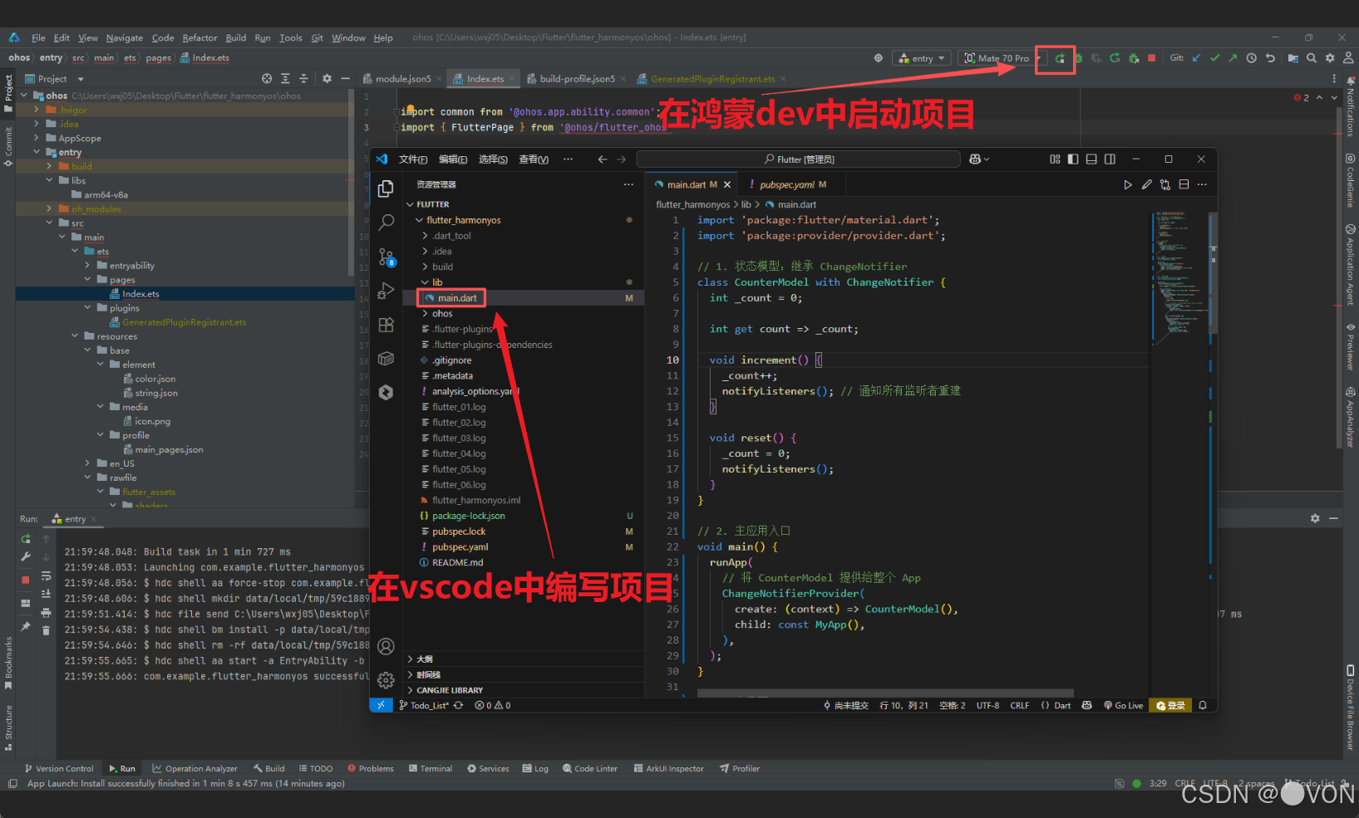This screenshot has width=1359, height=818.
Task: Click rerun icon in DevEco Run panel
Action: click(x=26, y=539)
